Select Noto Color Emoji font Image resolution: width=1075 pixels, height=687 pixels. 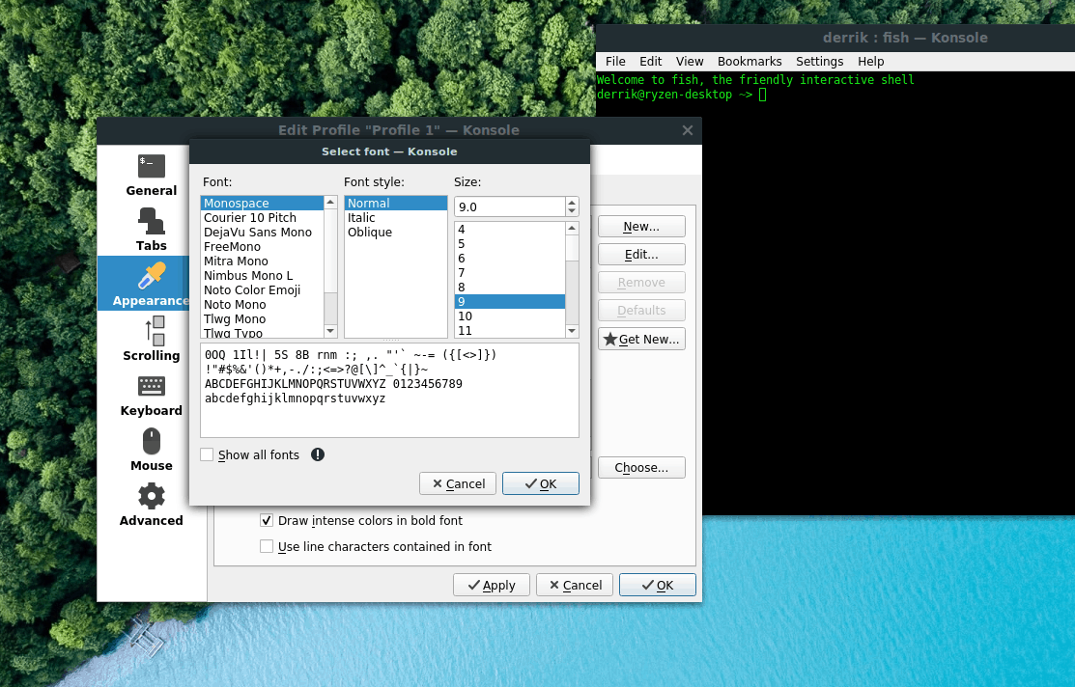tap(262, 289)
